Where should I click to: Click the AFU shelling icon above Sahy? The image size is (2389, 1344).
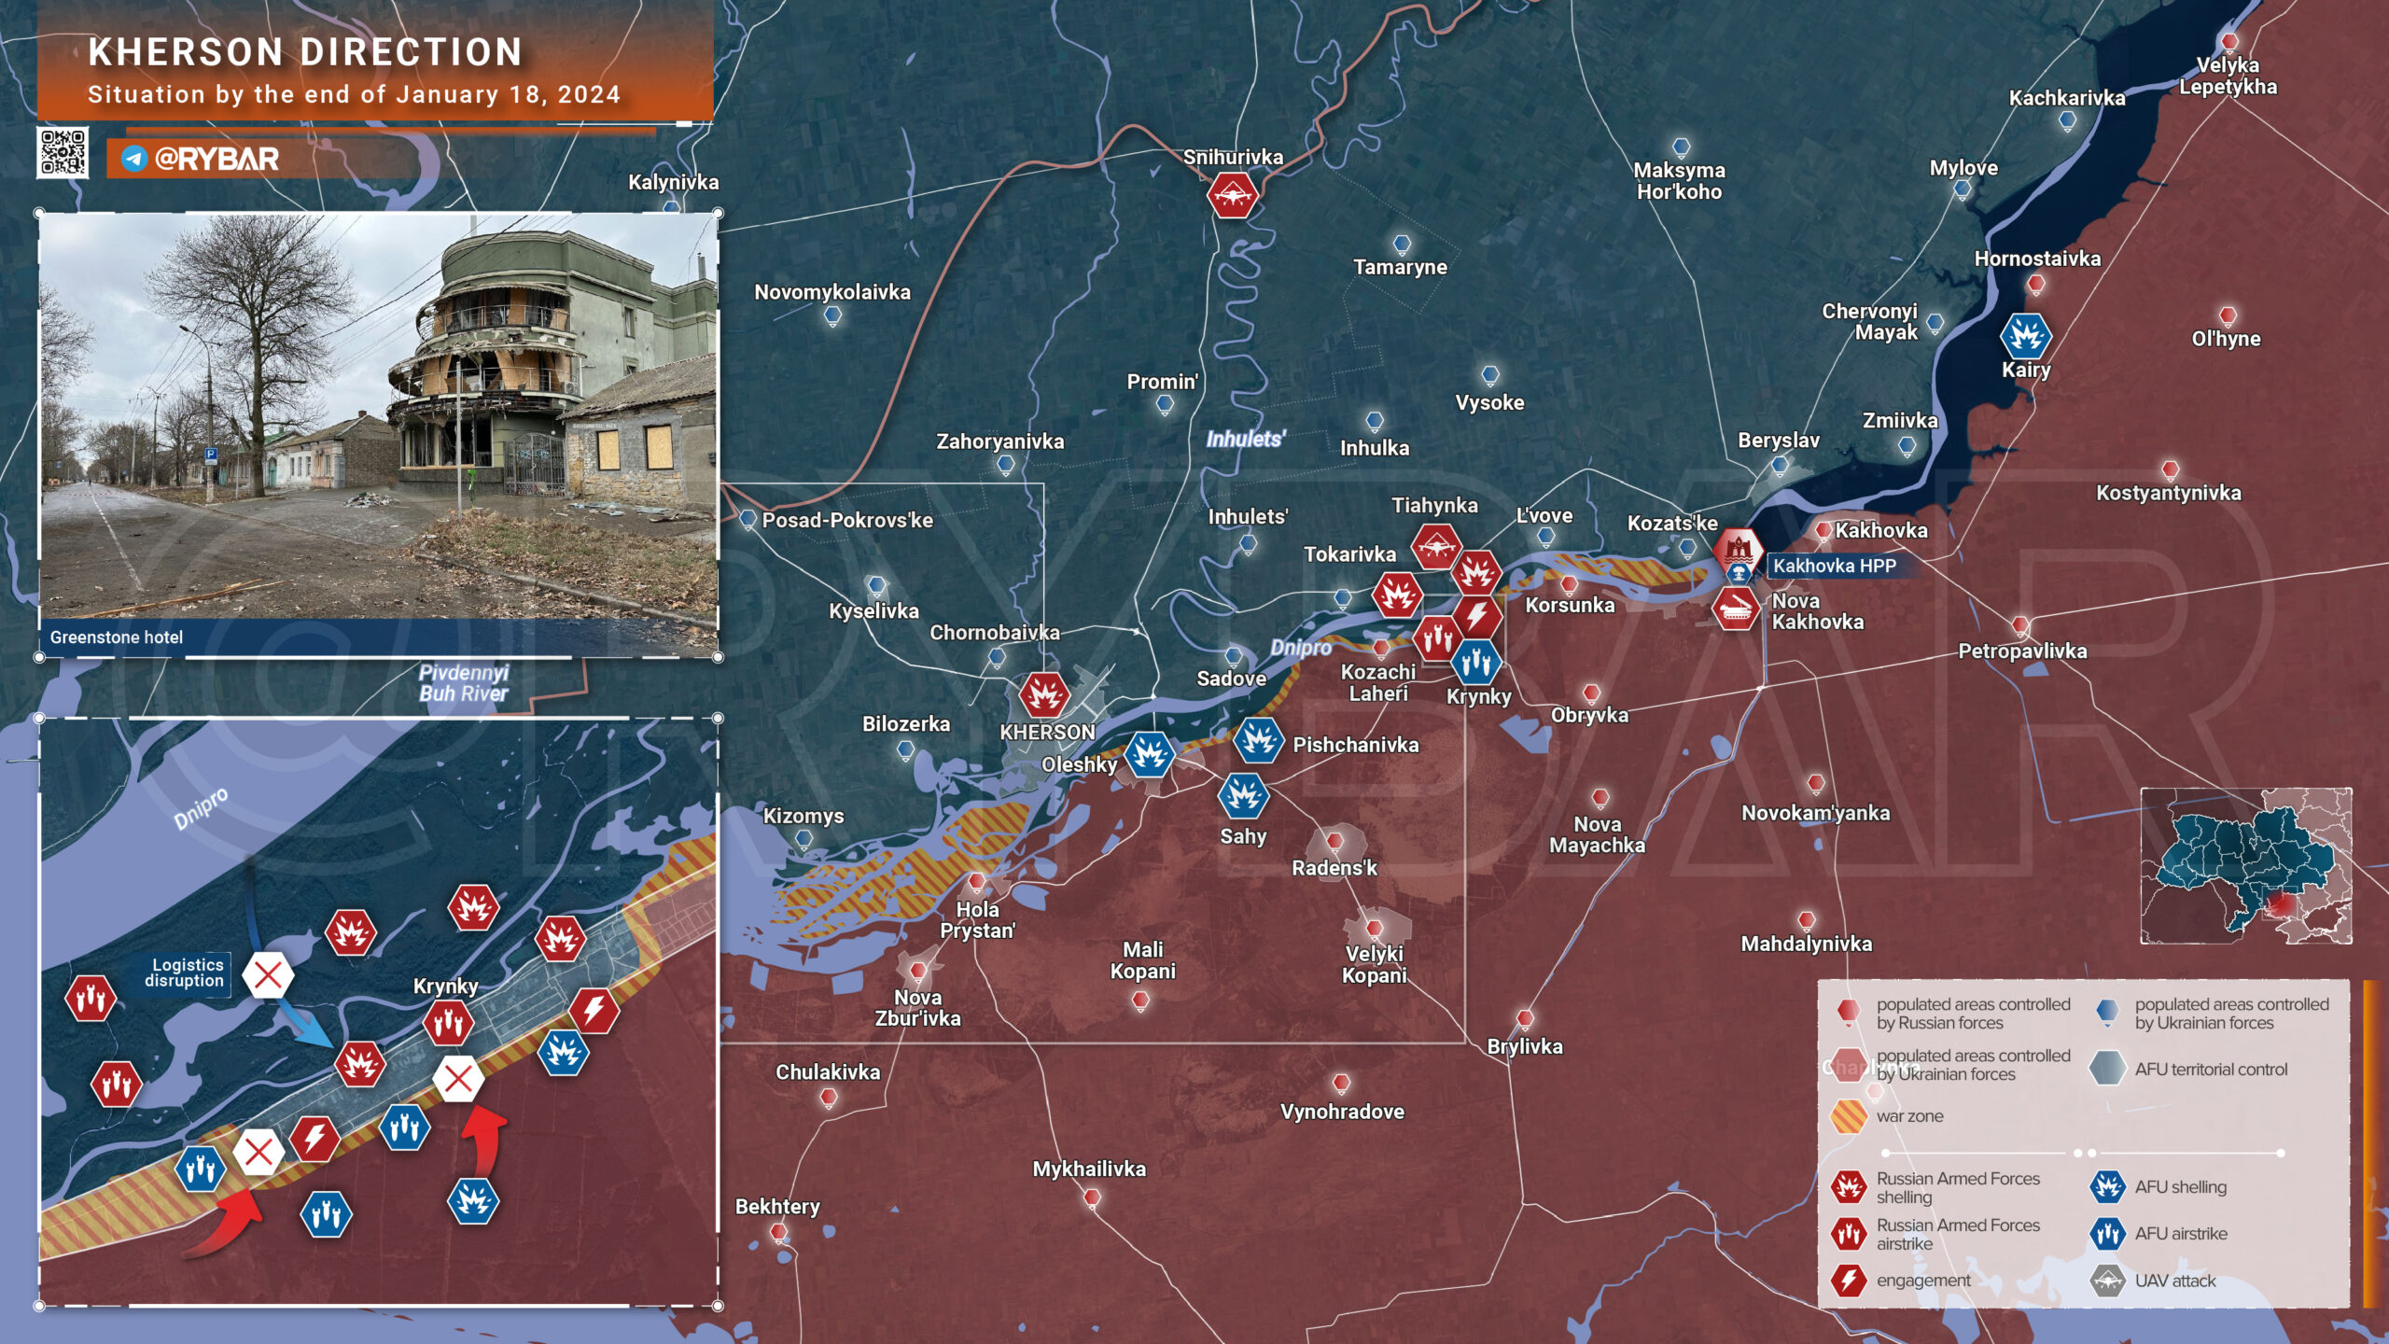(x=1243, y=796)
